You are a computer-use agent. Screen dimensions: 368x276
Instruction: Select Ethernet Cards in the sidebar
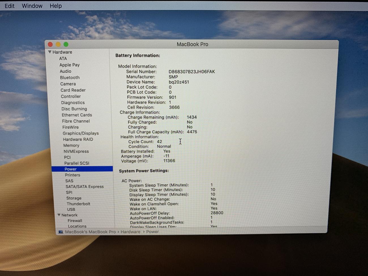point(77,115)
